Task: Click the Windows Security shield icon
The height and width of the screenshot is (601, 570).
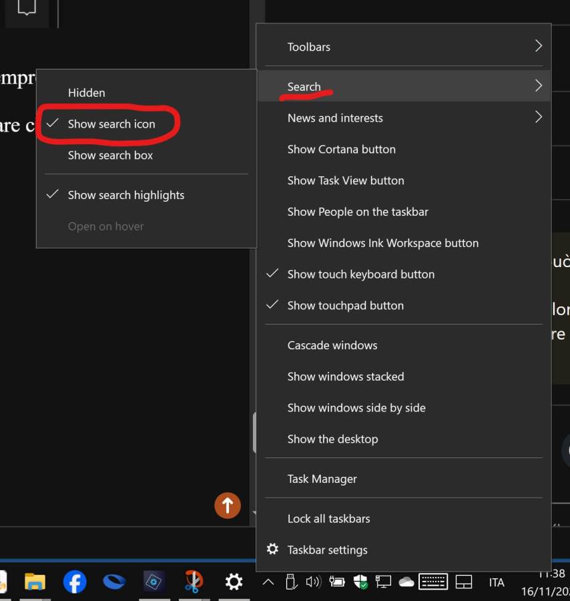Action: pos(360,582)
